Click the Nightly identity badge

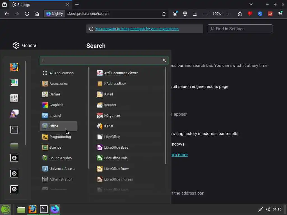click(55, 14)
